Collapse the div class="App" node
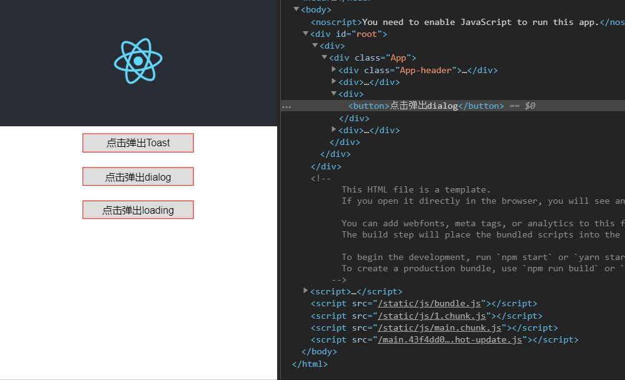The image size is (625, 380). click(x=325, y=57)
